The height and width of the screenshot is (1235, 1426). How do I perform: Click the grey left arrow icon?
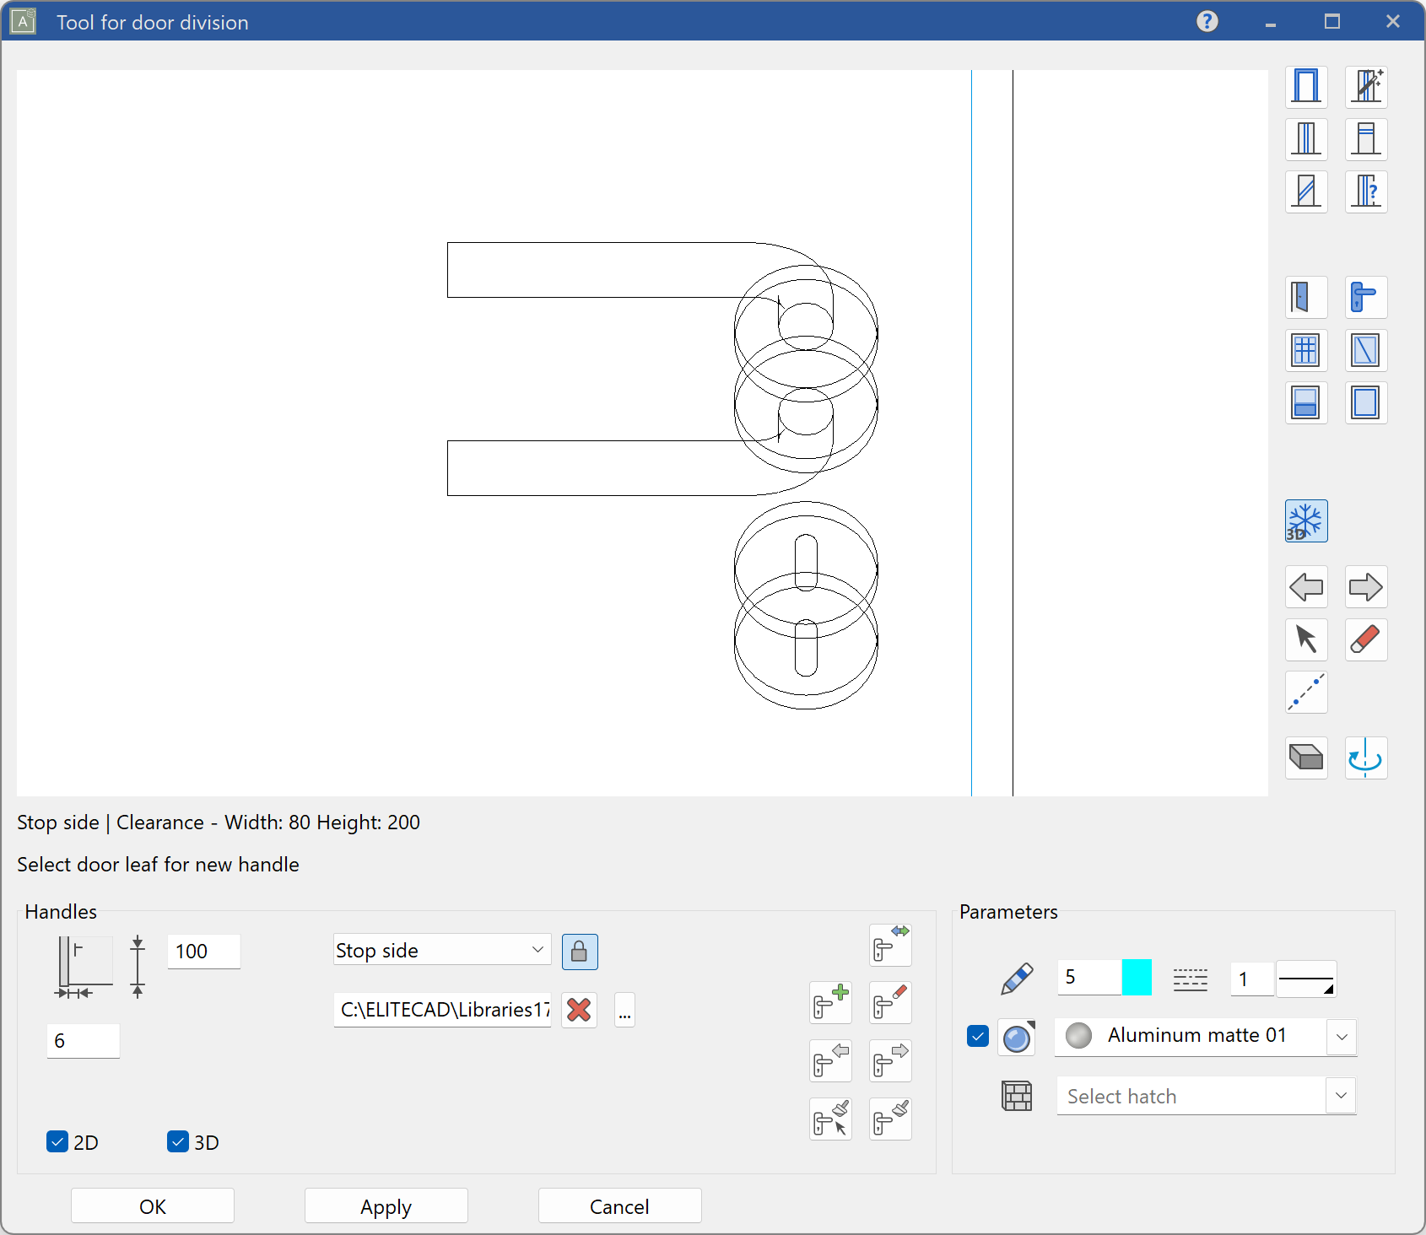coord(1306,587)
